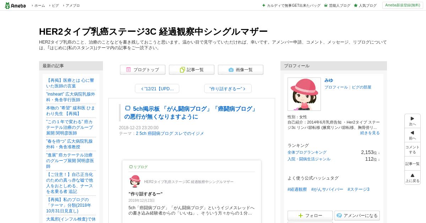Click the コメントする floating button
This screenshot has width=426, height=223.
[x=413, y=149]
